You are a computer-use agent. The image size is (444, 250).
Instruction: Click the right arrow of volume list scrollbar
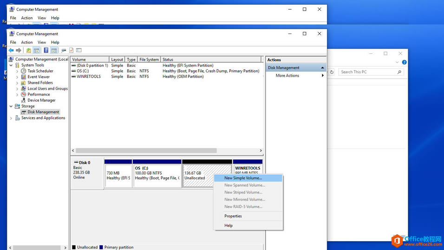click(261, 151)
